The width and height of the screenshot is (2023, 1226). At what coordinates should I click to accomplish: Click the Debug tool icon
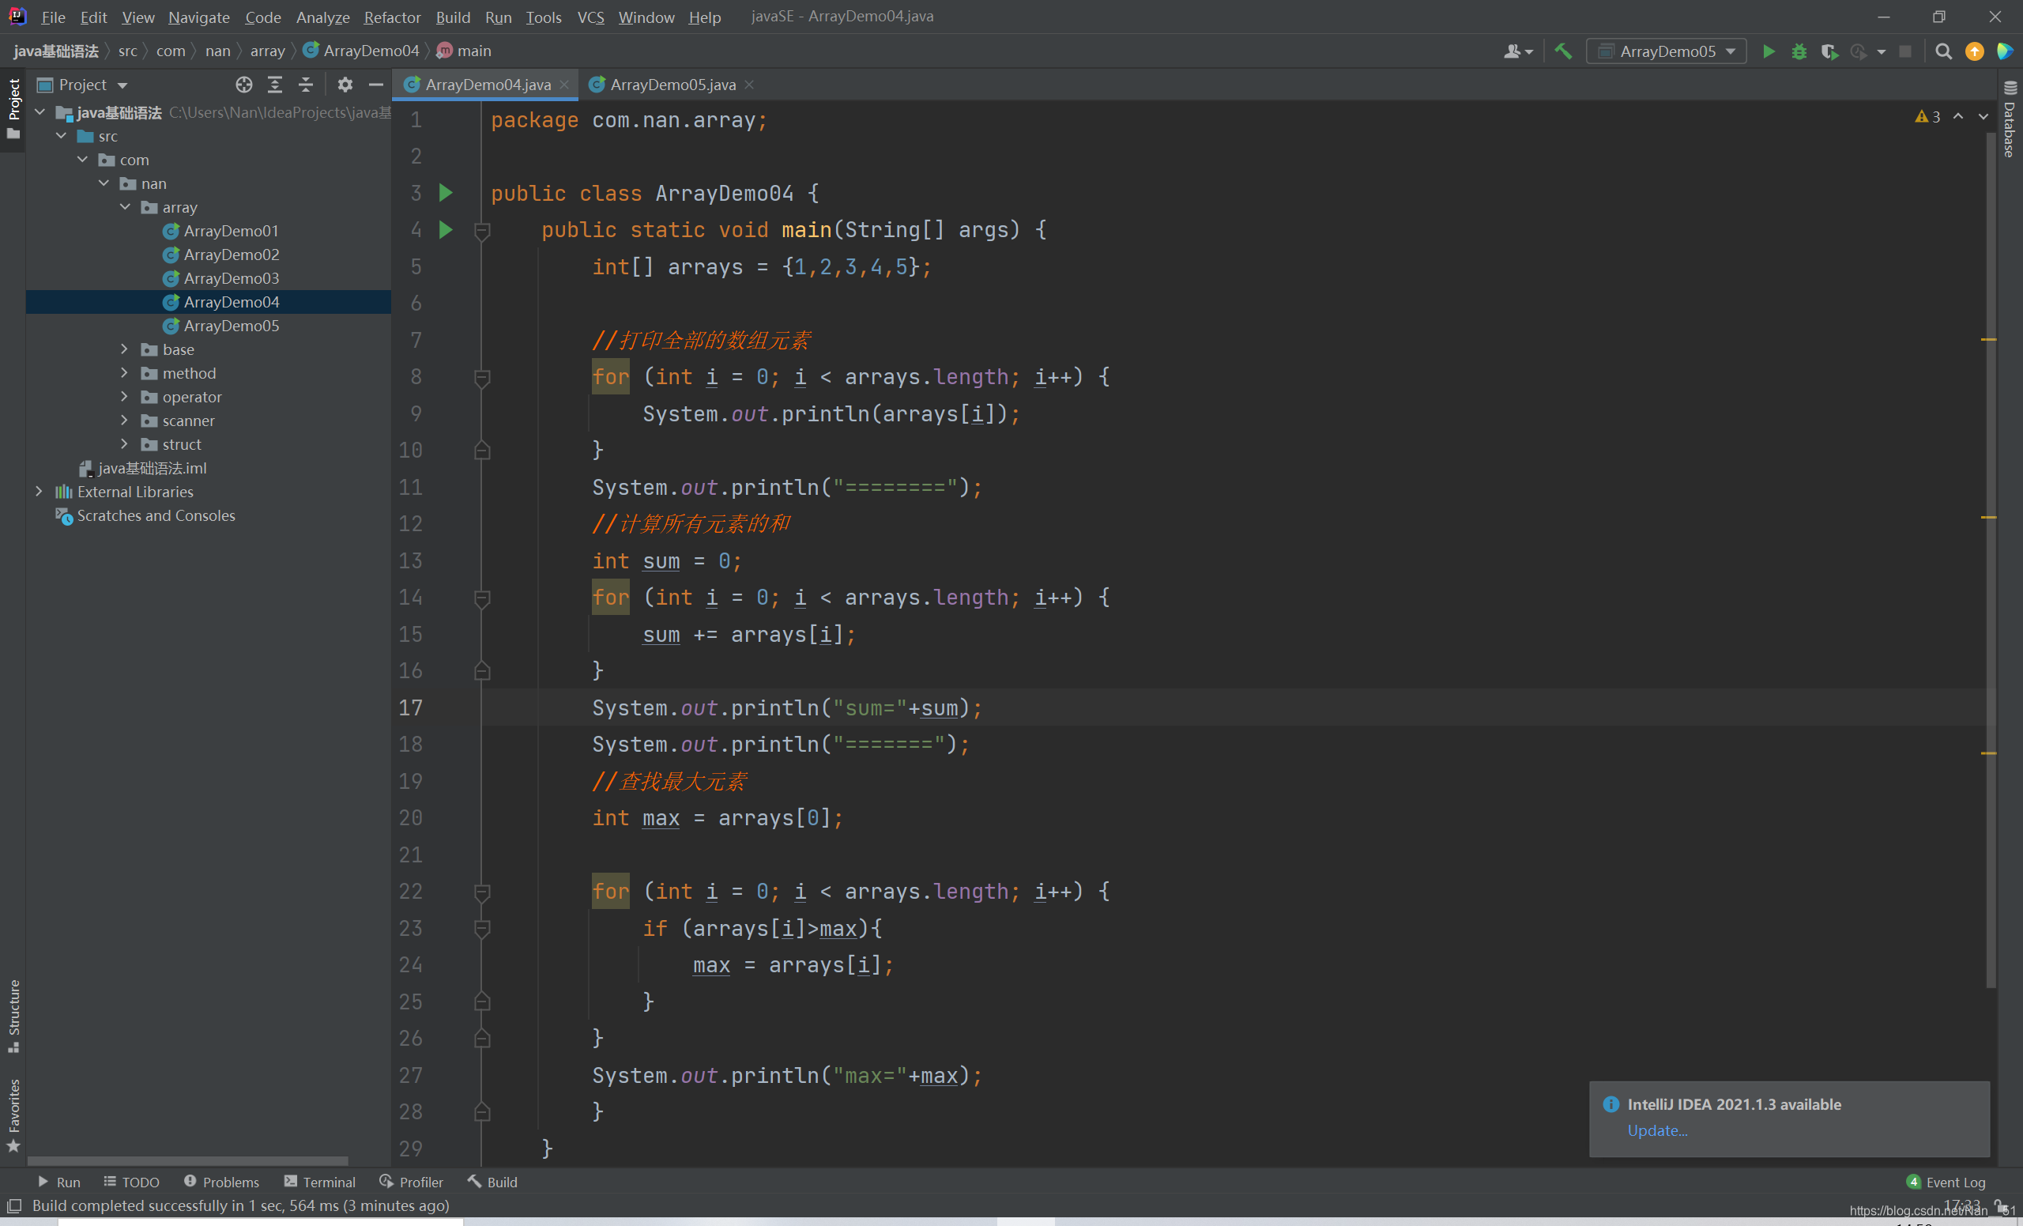point(1798,52)
